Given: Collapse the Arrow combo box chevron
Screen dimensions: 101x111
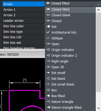Looking at the screenshot, I should [98, 4].
